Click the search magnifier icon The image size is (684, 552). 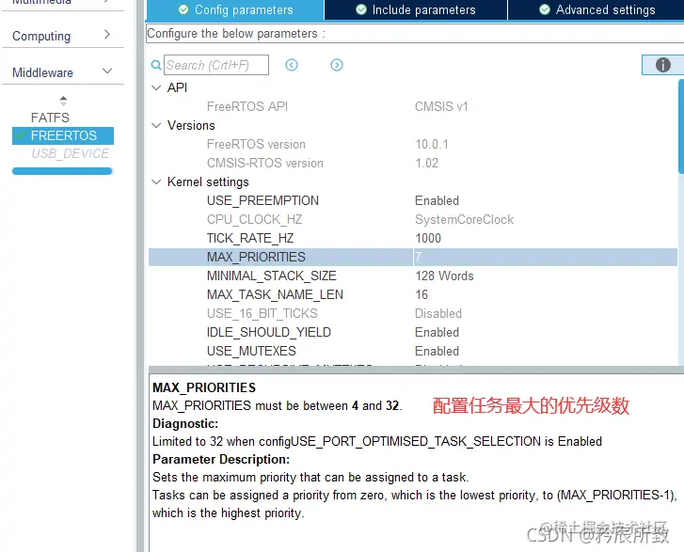pos(156,65)
